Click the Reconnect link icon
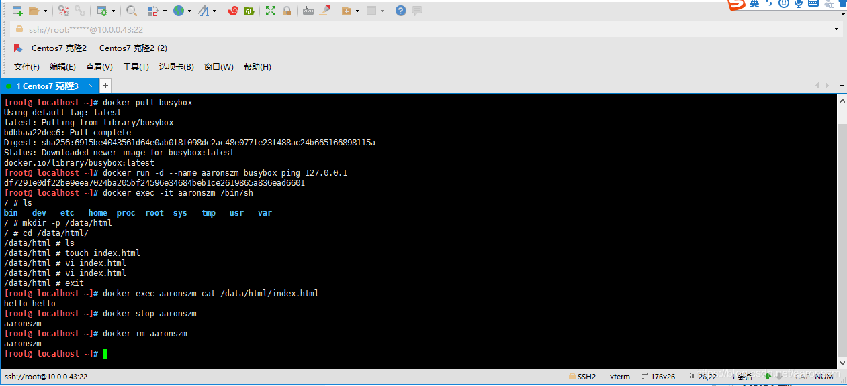This screenshot has width=847, height=386. click(x=79, y=11)
